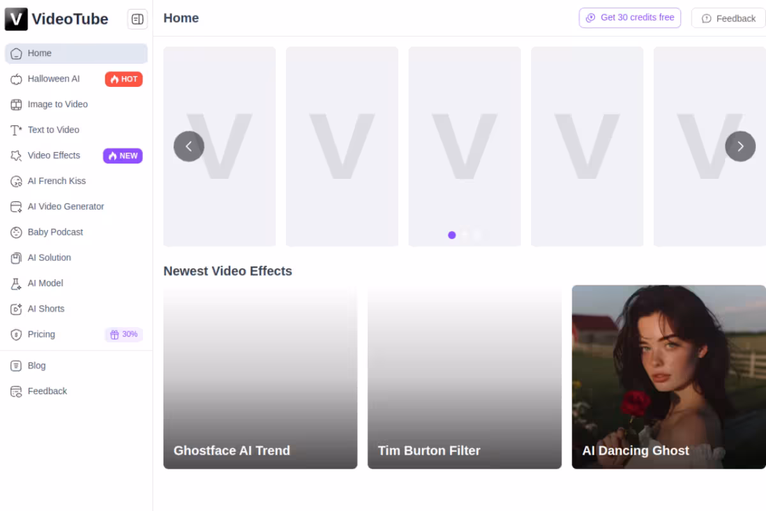Click the AI Solution clipboard icon
Image resolution: width=766 pixels, height=511 pixels.
pyautogui.click(x=17, y=258)
